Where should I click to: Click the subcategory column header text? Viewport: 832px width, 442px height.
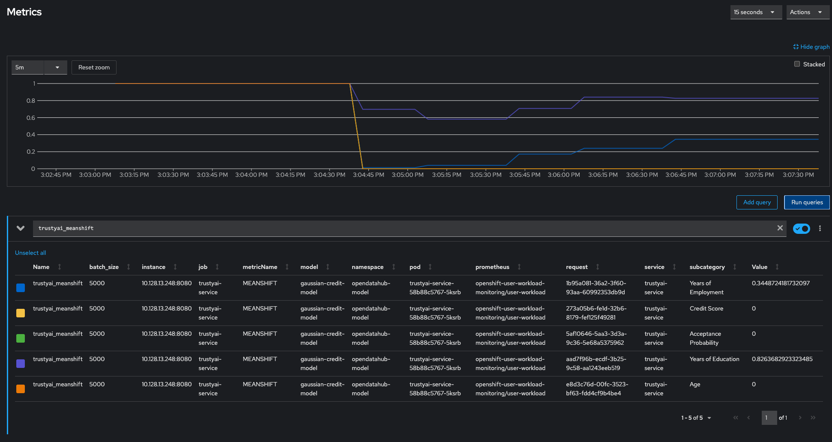[707, 267]
